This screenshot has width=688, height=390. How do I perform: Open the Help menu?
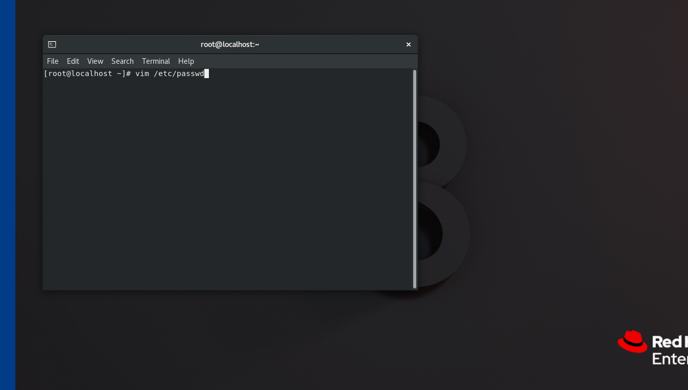[x=186, y=61]
